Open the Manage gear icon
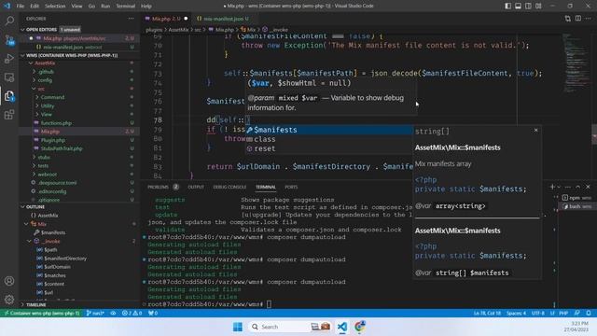This screenshot has width=597, height=336. pos(9,300)
